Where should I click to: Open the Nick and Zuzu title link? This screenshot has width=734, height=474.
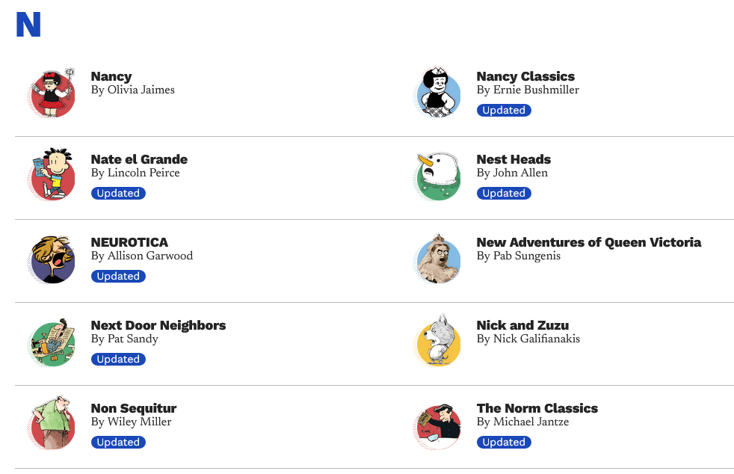(x=522, y=325)
